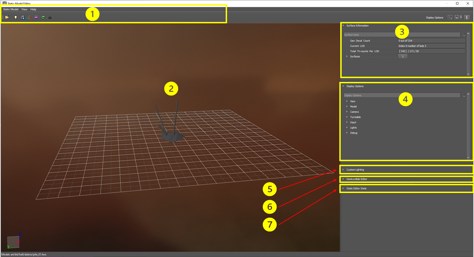Image resolution: width=474 pixels, height=257 pixels.
Task: Click the camera screenshot icon
Action: (50, 18)
